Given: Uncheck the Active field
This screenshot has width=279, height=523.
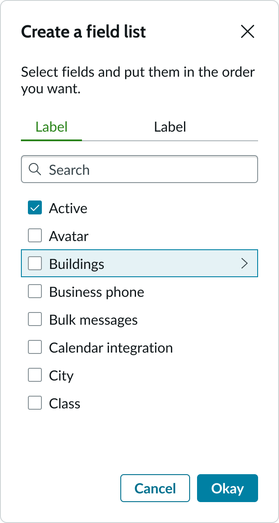Looking at the screenshot, I should [34, 208].
